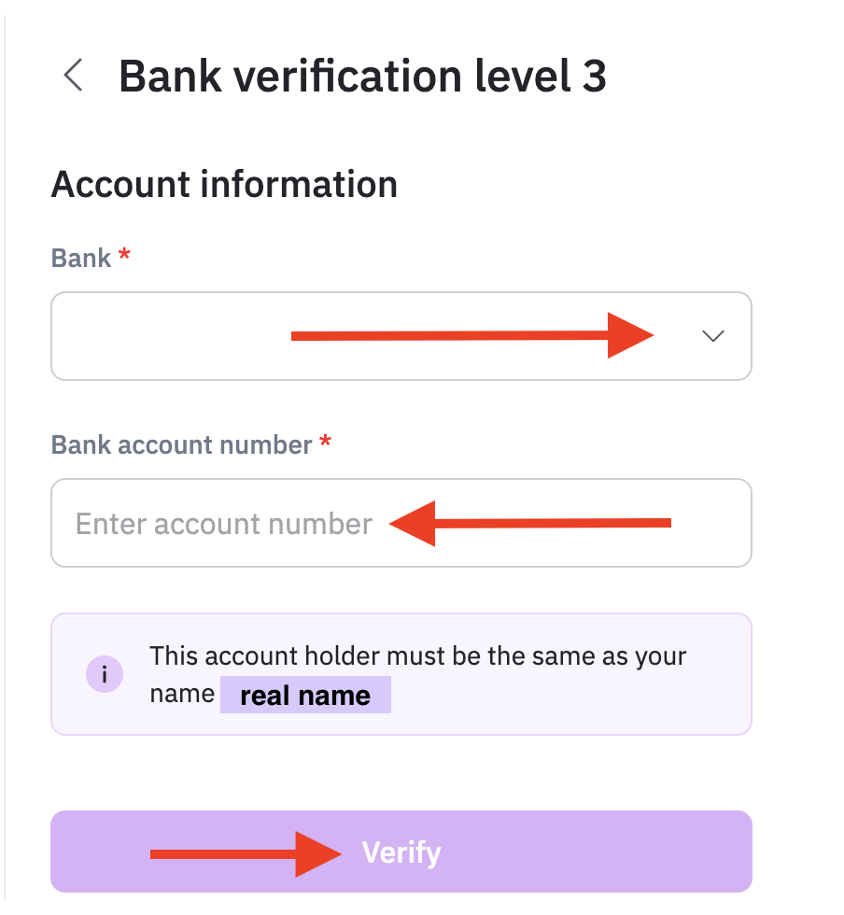Screen dimensions: 844x915
Task: Go back using the left arrow icon
Action: click(x=73, y=76)
